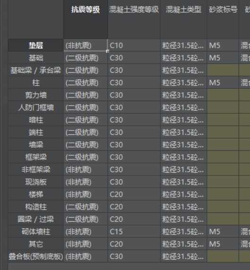Select the 砌体墙柱 row header
This screenshot has width=250, height=270.
click(x=36, y=231)
